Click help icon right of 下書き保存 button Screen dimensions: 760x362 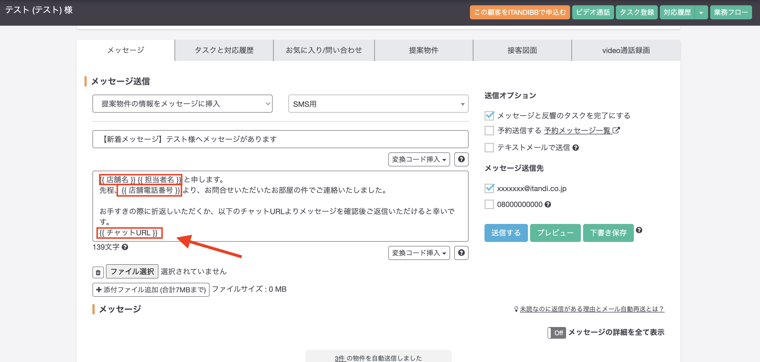639,230
